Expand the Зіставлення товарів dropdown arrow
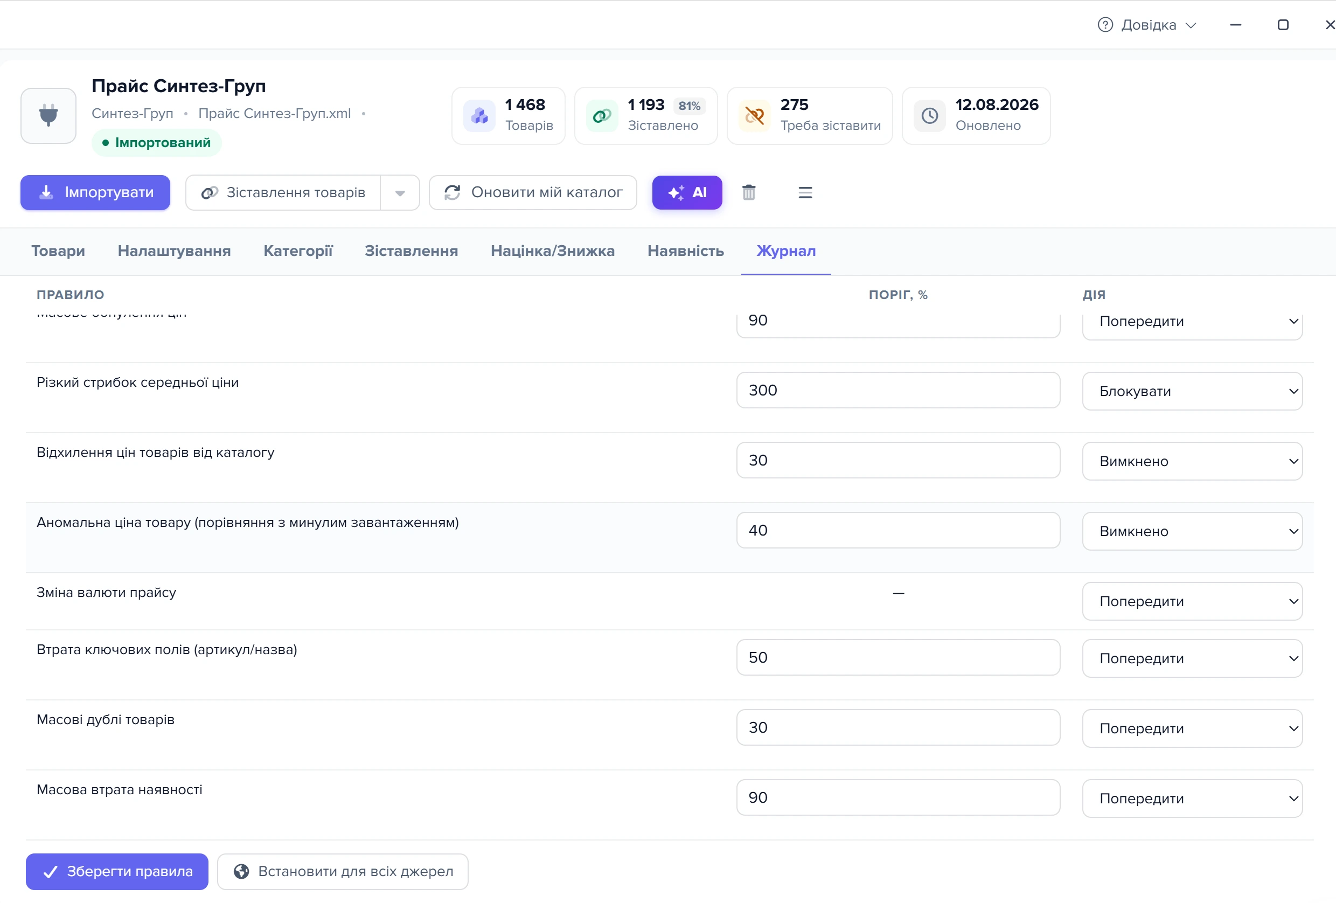 (x=400, y=192)
